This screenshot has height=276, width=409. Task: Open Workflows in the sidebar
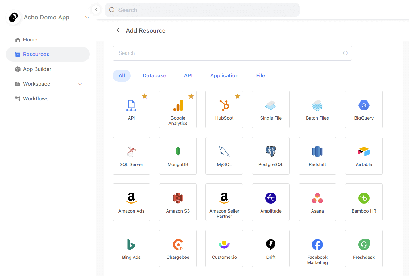[48, 99]
